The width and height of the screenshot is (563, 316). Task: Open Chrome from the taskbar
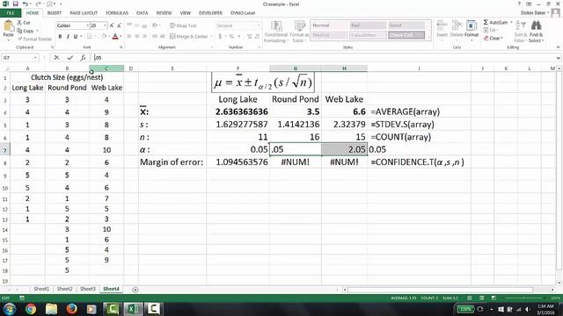pos(31,309)
